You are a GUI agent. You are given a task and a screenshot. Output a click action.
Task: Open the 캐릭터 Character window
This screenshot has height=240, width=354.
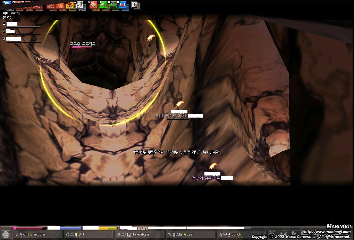[x=37, y=234]
